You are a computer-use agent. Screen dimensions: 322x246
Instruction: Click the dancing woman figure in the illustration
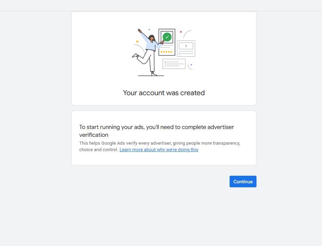point(148,52)
